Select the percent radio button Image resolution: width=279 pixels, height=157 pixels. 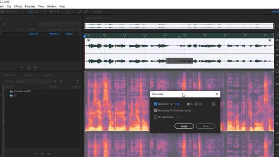(188, 104)
